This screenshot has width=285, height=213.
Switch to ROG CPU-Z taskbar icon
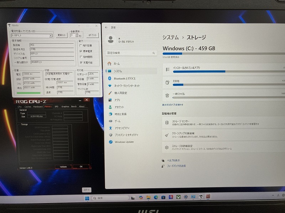tap(208, 196)
